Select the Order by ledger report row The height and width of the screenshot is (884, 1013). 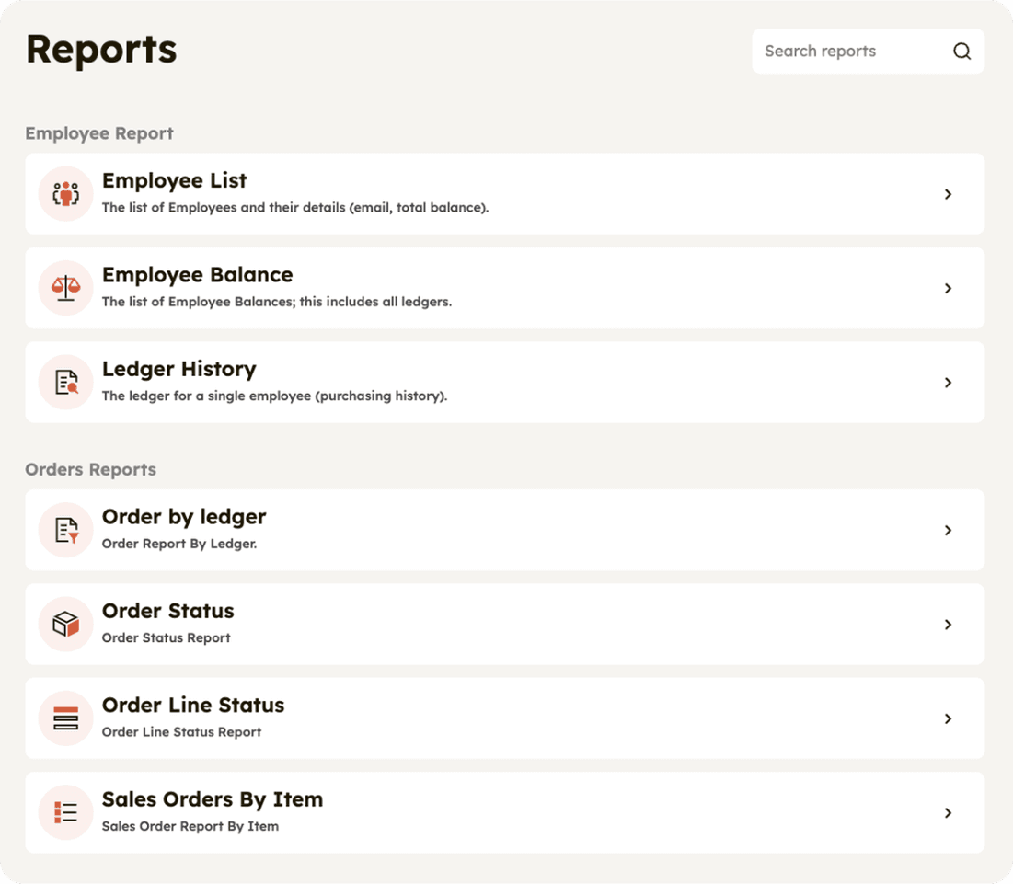[504, 530]
